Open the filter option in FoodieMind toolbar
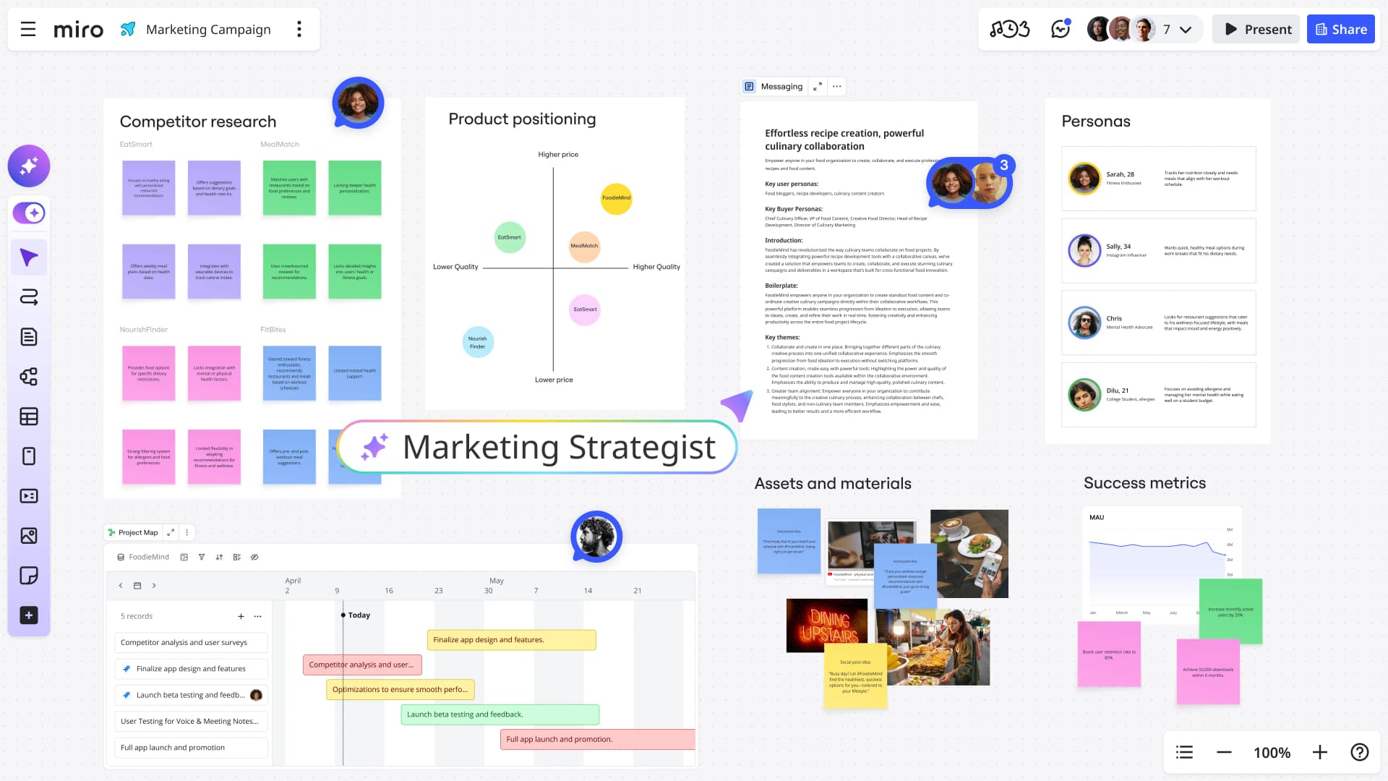 [x=202, y=557]
